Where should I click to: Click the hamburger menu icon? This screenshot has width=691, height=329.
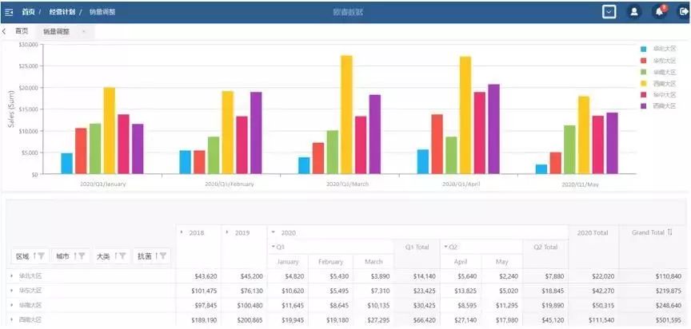coord(9,12)
